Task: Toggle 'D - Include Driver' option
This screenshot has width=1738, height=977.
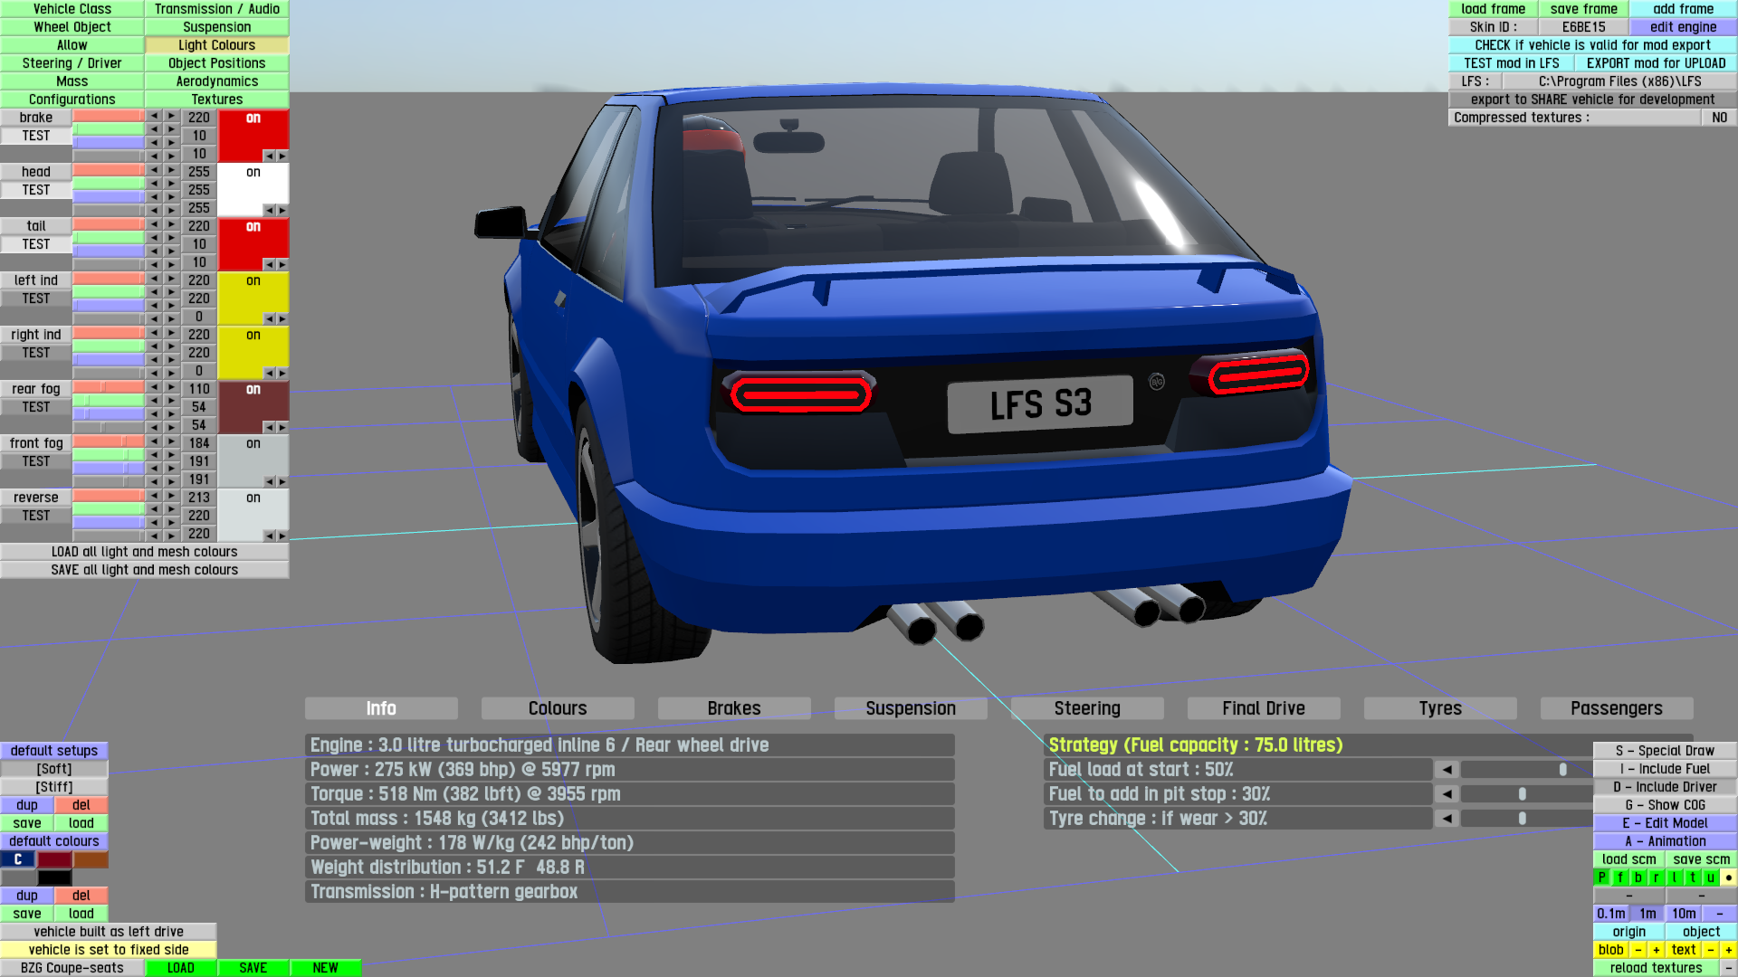Action: [x=1665, y=787]
